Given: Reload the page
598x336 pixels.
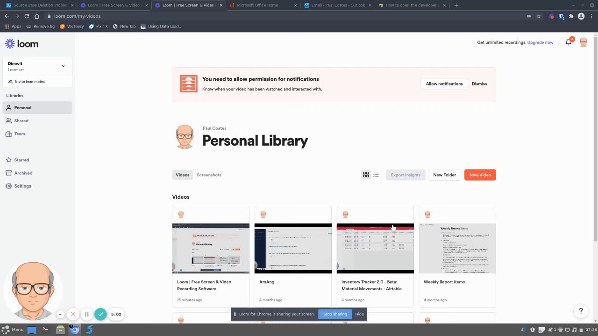Looking at the screenshot, I should pos(27,16).
